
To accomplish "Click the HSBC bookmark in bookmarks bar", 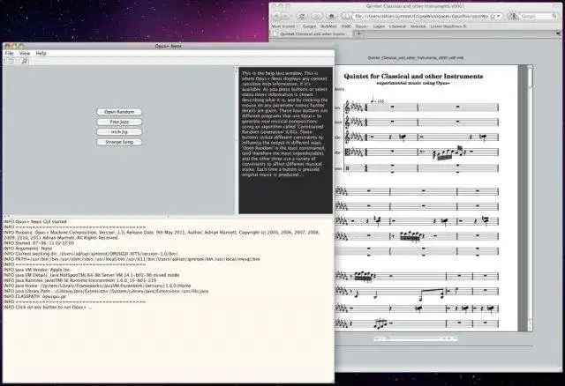I will 346,26.
